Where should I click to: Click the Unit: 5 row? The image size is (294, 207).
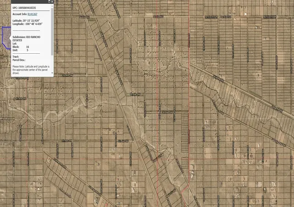click(20, 50)
